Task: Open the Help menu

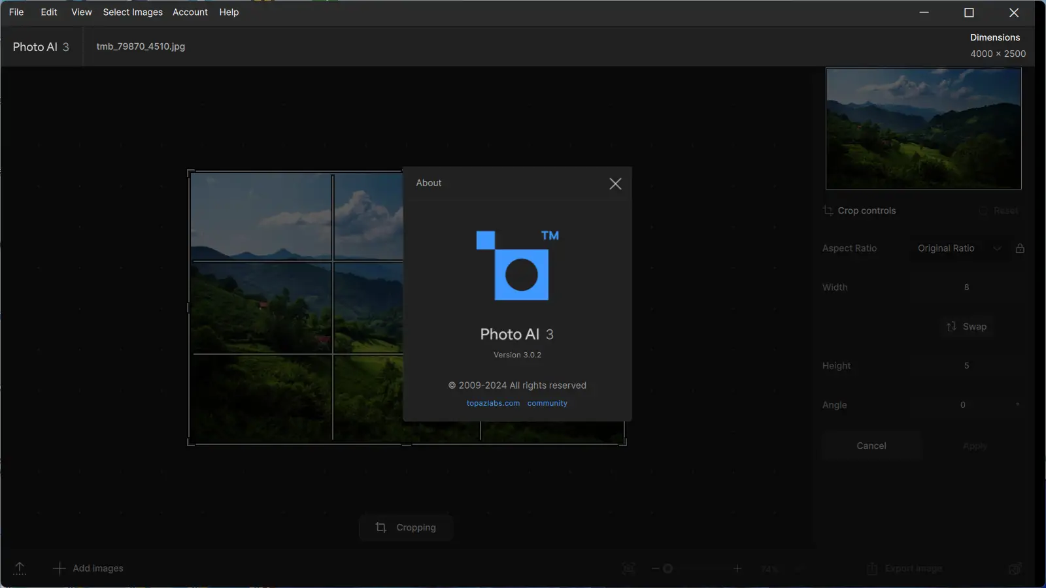Action: click(x=229, y=12)
